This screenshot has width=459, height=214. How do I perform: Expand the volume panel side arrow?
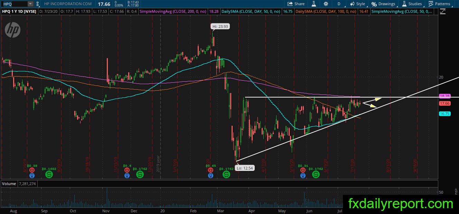456,191
